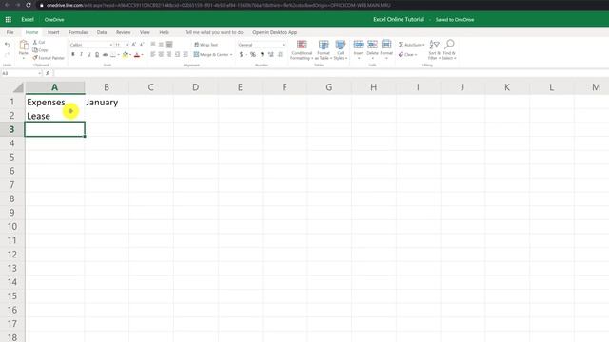609x342 pixels.
Task: Click the Copy button
Action: (x=40, y=50)
